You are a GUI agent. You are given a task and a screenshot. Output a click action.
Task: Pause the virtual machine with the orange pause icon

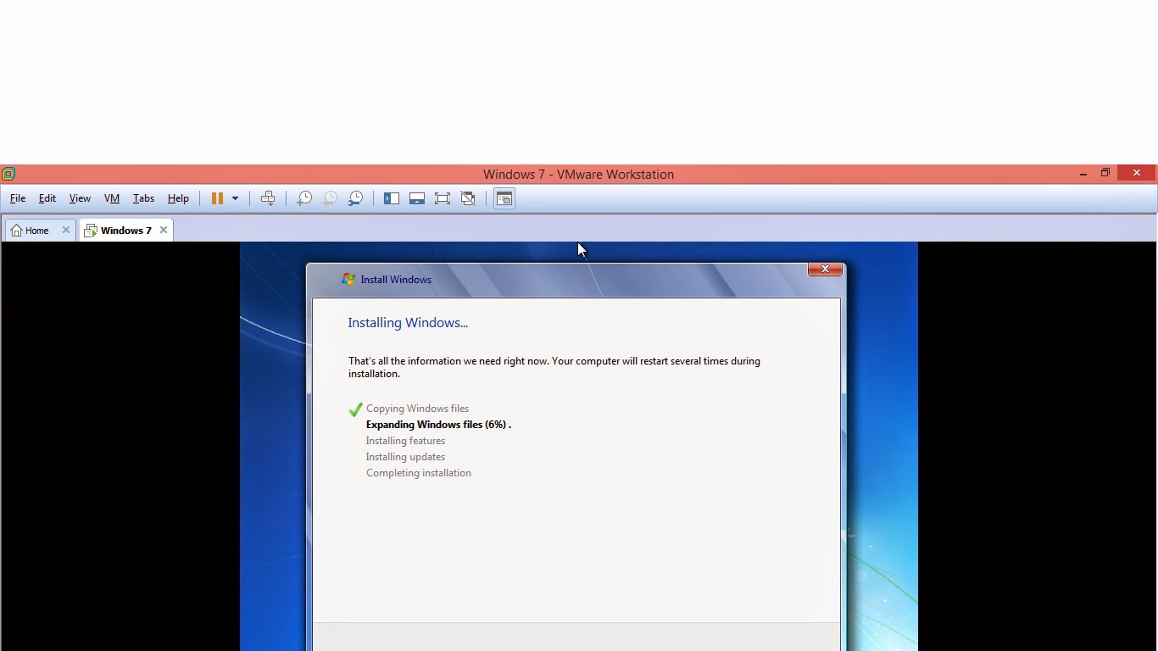pyautogui.click(x=217, y=198)
